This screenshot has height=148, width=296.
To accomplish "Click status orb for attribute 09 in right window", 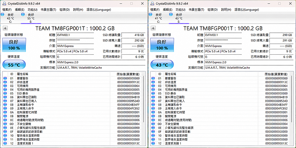I will [x=153, y=109].
